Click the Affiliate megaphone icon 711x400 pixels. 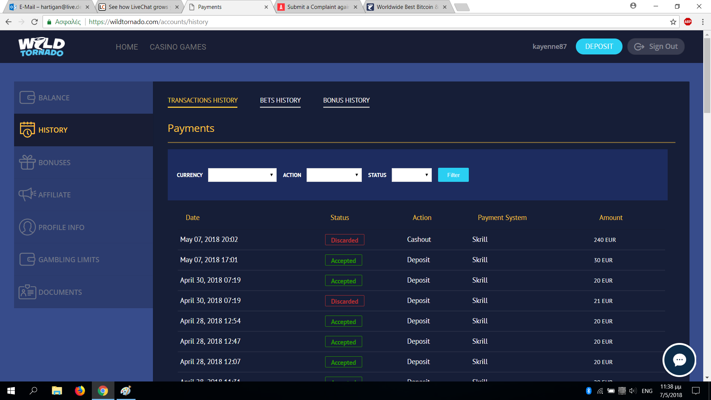[27, 194]
